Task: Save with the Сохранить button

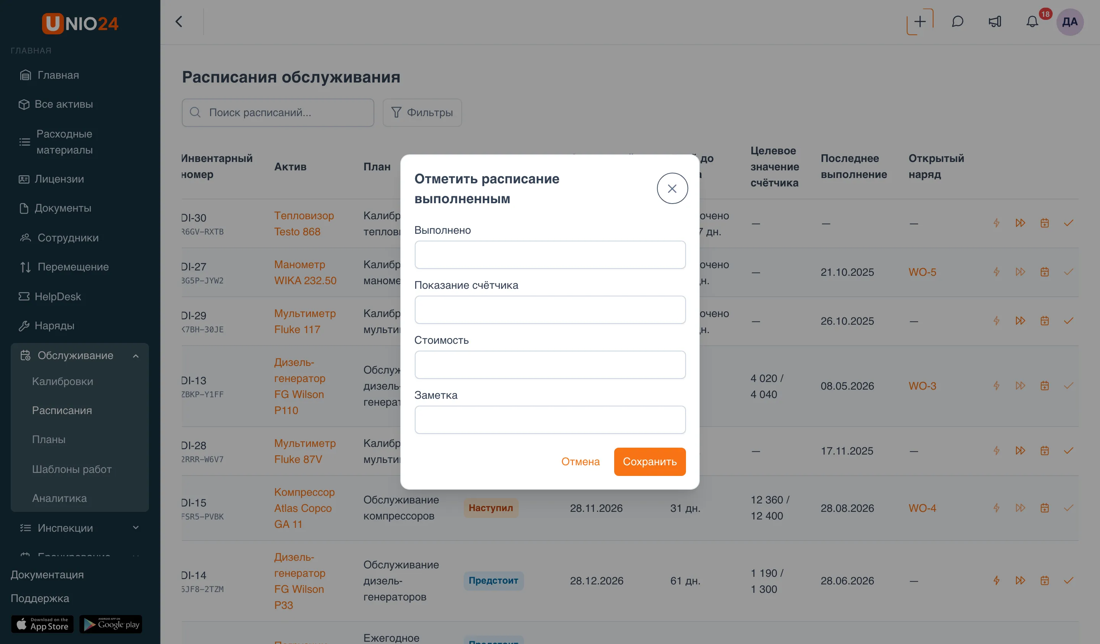Action: click(650, 461)
